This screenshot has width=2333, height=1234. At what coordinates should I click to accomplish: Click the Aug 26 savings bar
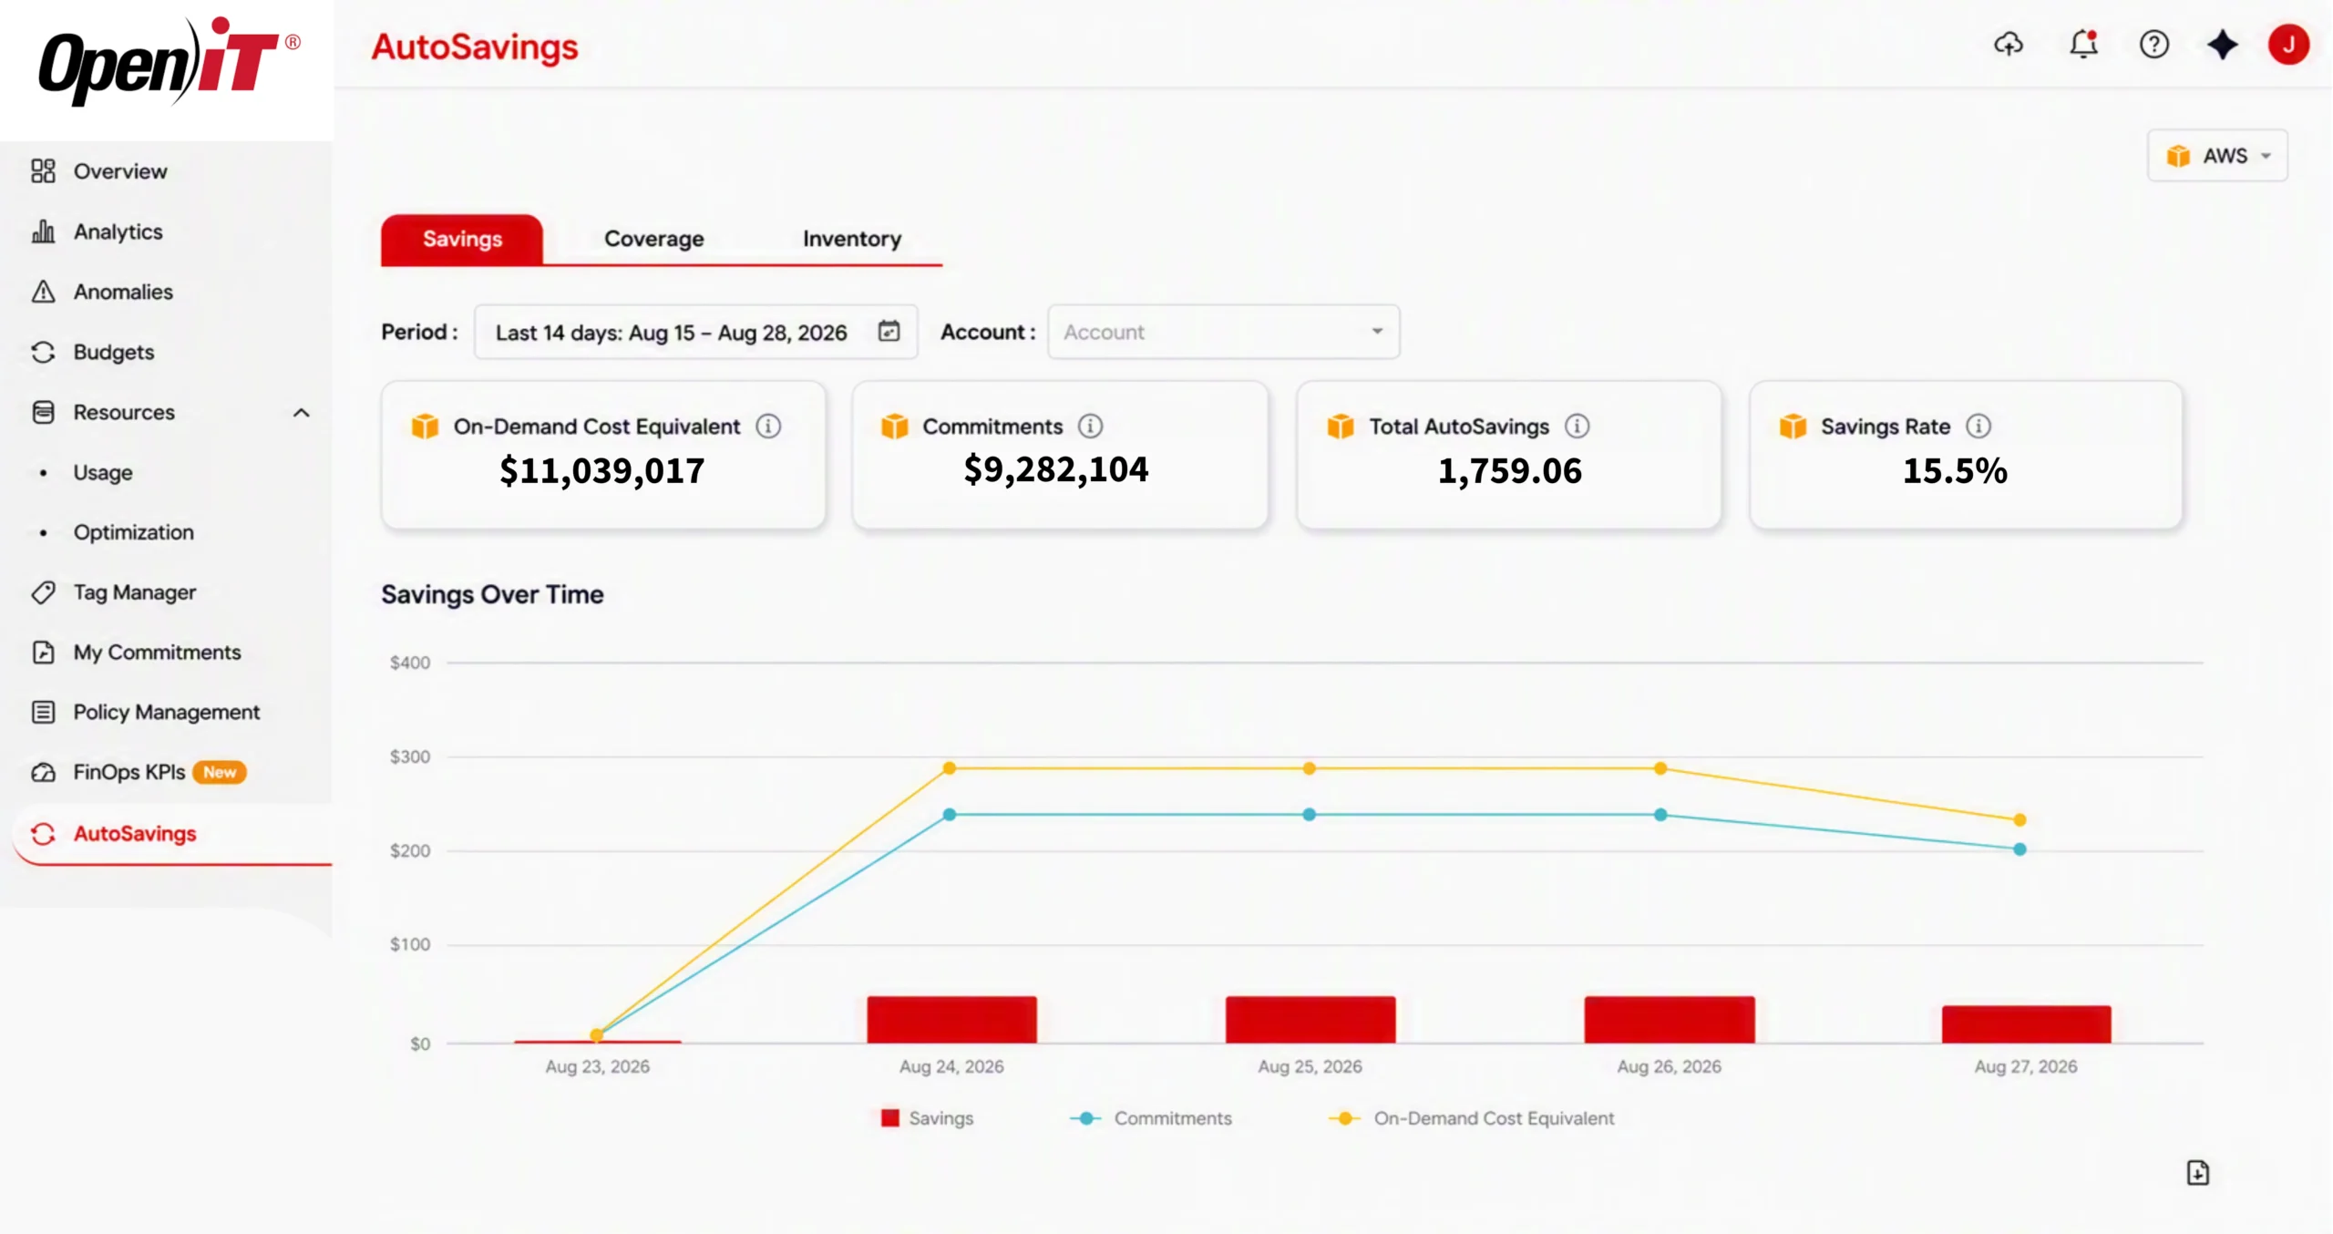1669,1019
